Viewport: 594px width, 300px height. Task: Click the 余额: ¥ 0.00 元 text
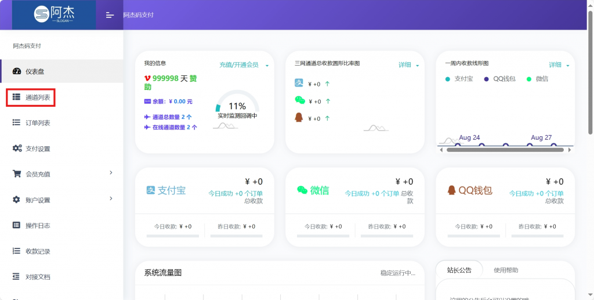(x=172, y=102)
